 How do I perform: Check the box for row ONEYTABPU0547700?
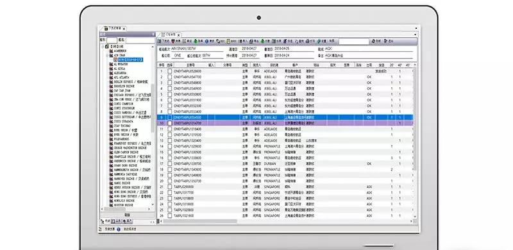[170, 77]
